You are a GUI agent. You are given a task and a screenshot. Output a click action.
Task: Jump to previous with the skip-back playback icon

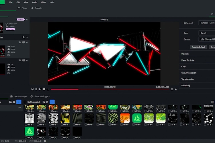coord(32,89)
